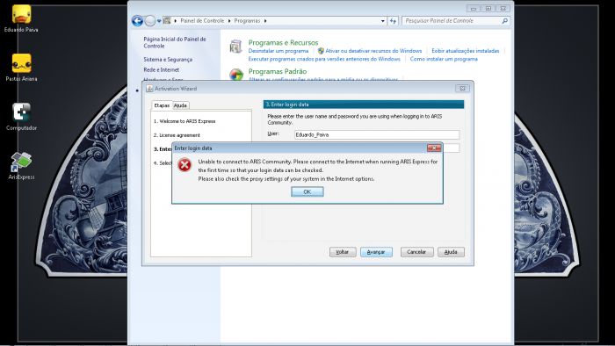Click Como instalar um programa link
The image size is (615, 346).
pos(444,59)
